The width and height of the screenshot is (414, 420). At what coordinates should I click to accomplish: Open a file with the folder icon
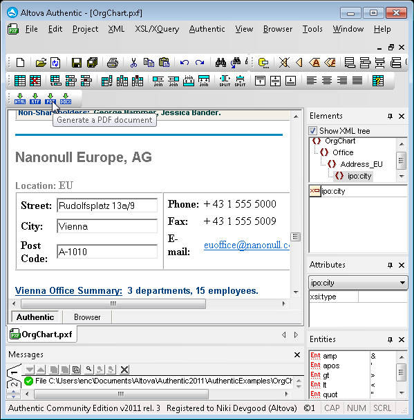(x=41, y=63)
